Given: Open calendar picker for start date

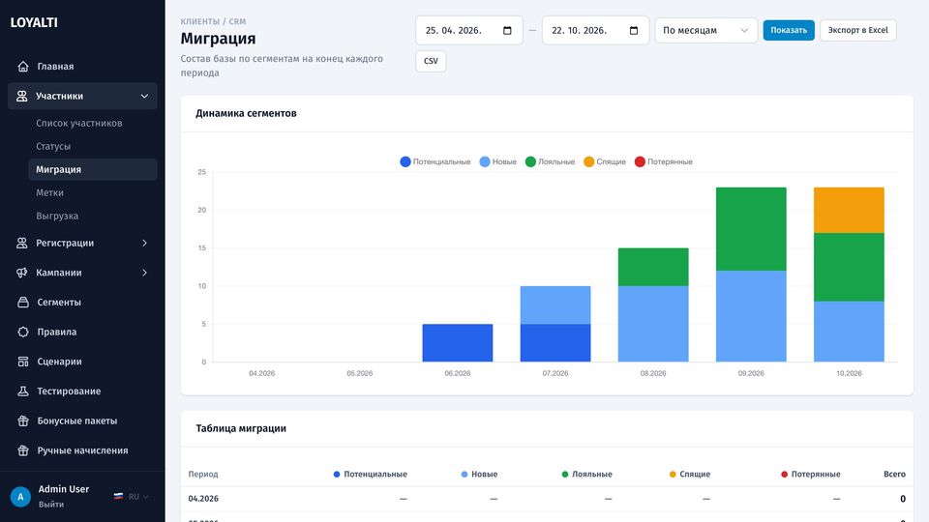Looking at the screenshot, I should pos(507,30).
